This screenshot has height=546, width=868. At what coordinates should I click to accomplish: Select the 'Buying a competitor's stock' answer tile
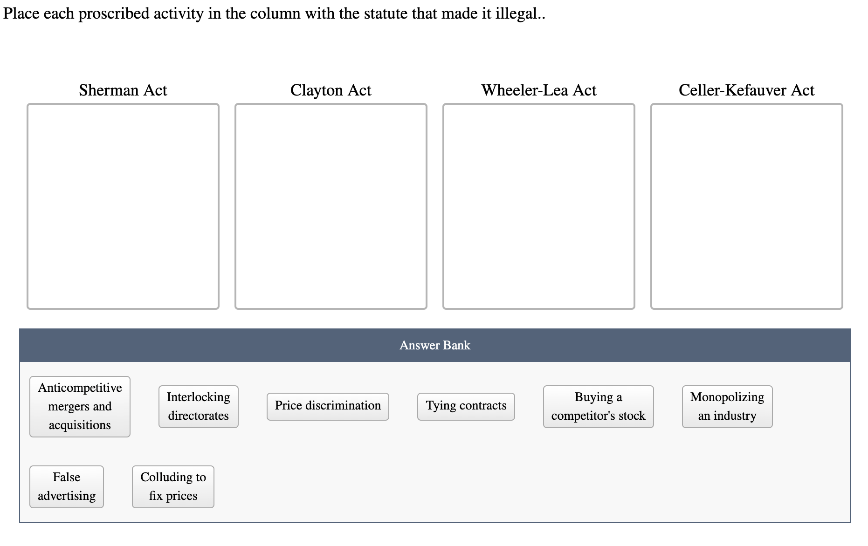(598, 406)
